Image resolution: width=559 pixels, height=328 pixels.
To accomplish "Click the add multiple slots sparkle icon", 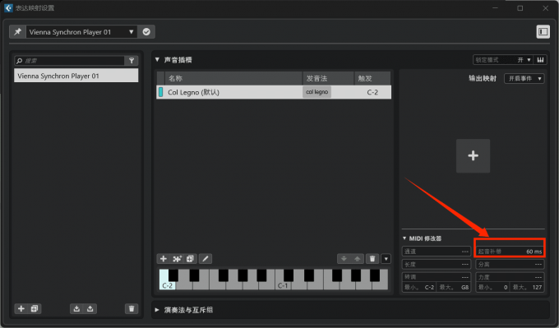I will pyautogui.click(x=177, y=259).
